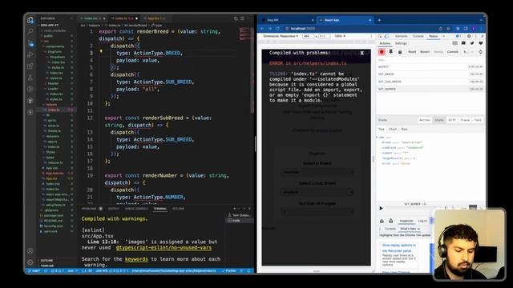Click the Redux filter input
513x288 pixels.
[x=430, y=60]
